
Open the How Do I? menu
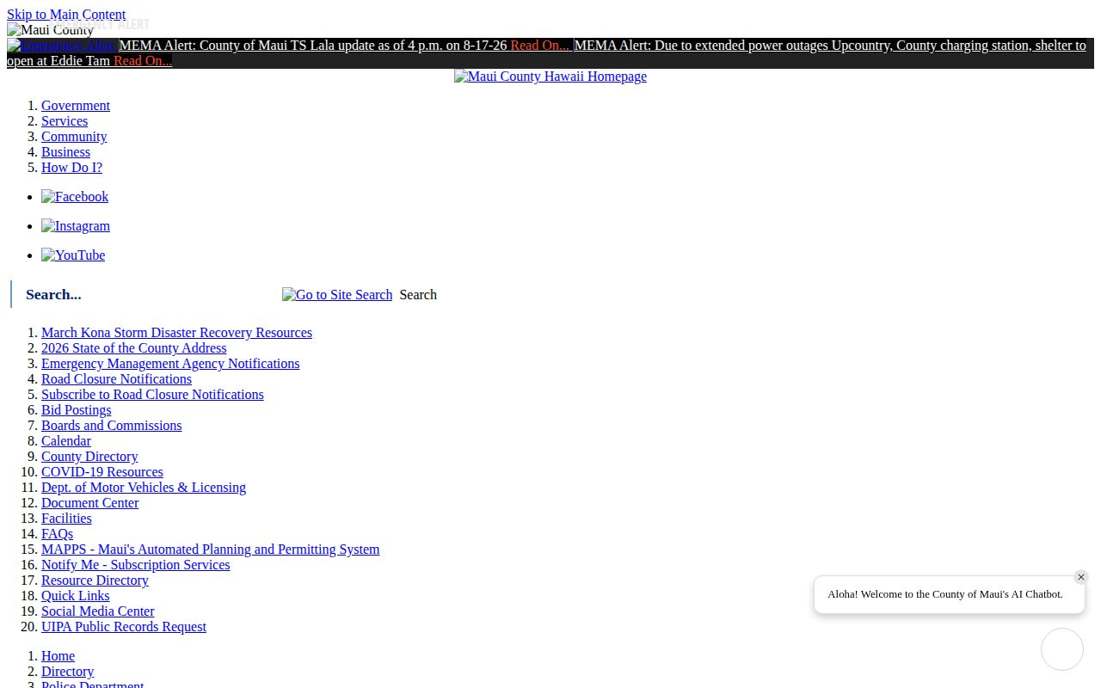pyautogui.click(x=71, y=168)
